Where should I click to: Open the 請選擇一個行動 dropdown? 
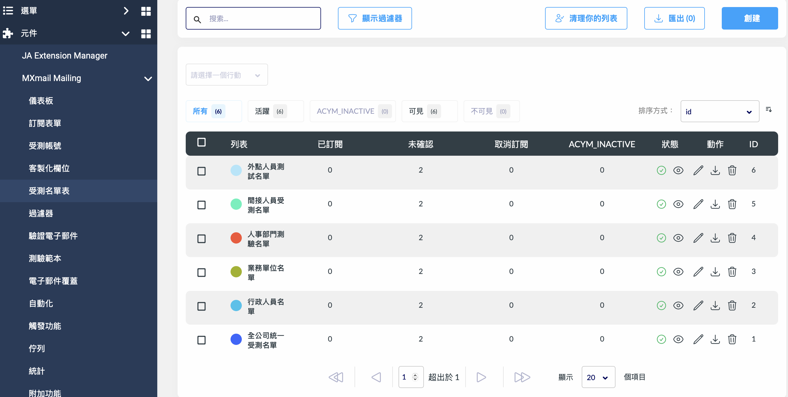pos(226,75)
